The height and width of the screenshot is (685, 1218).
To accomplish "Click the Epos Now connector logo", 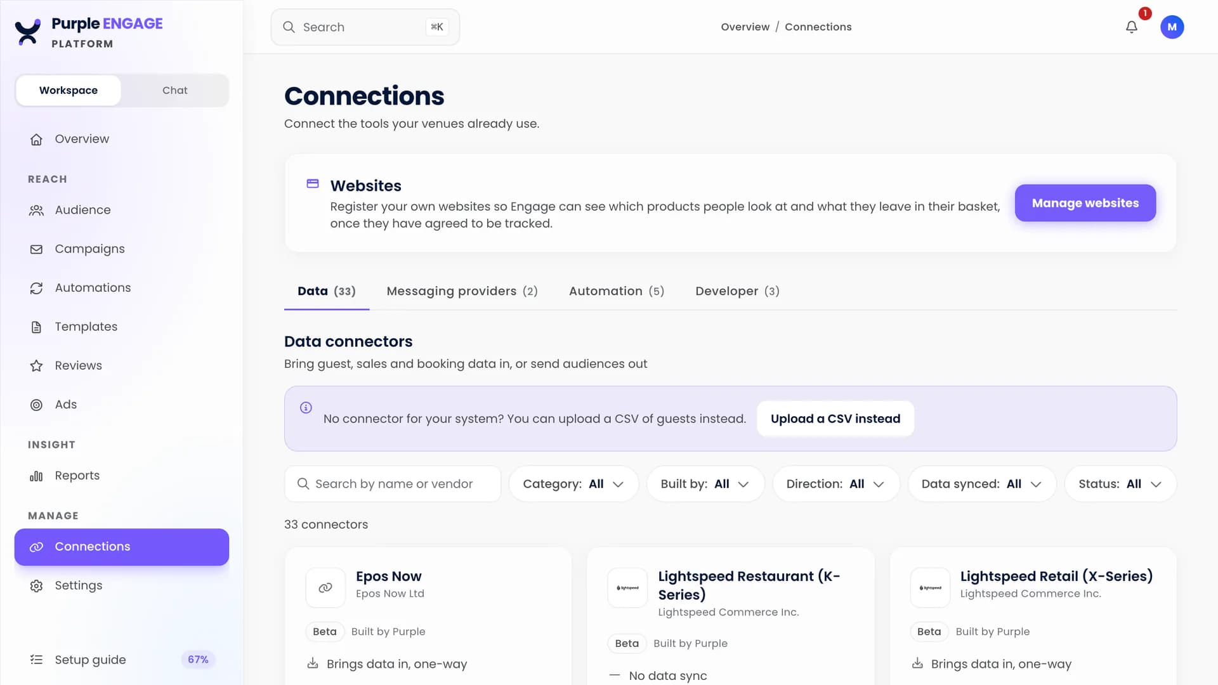I will (325, 587).
